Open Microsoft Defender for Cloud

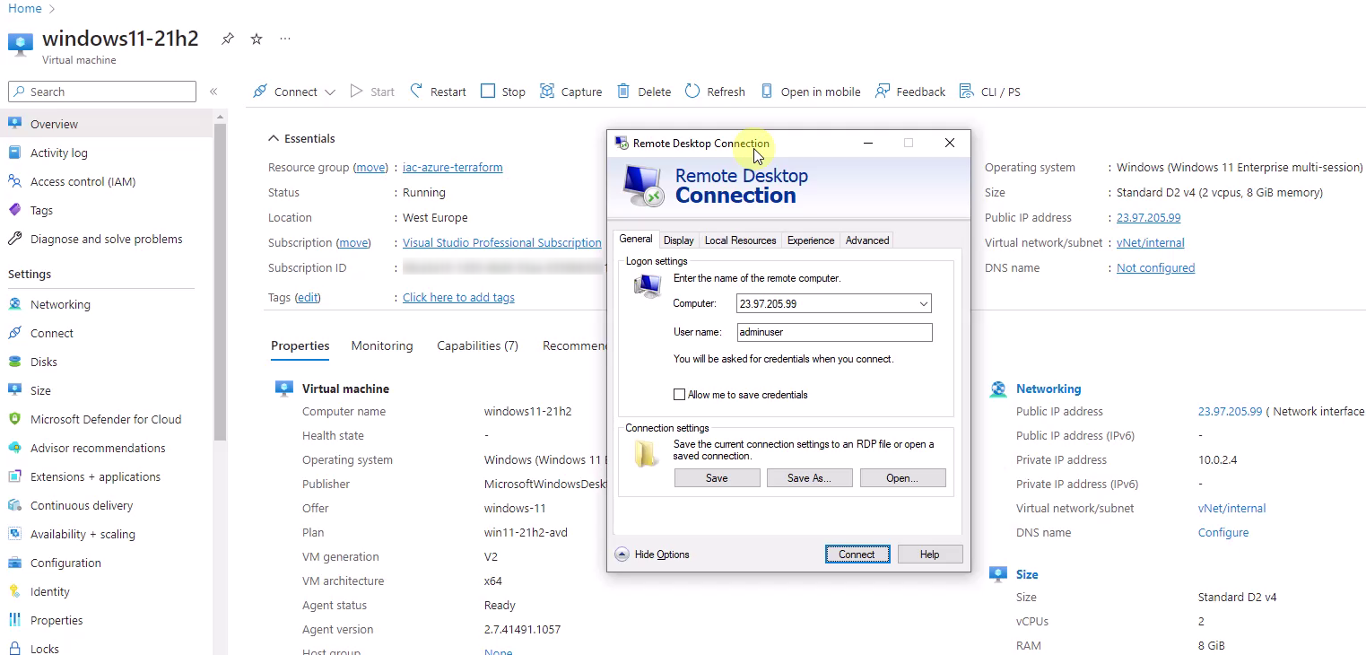pos(106,419)
